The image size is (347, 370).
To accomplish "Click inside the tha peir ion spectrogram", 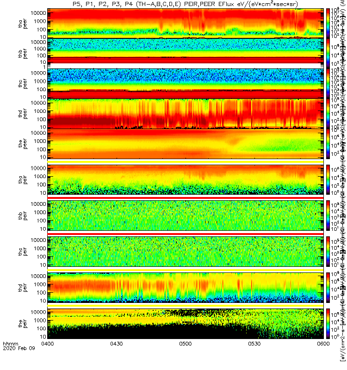I will coord(186,179).
